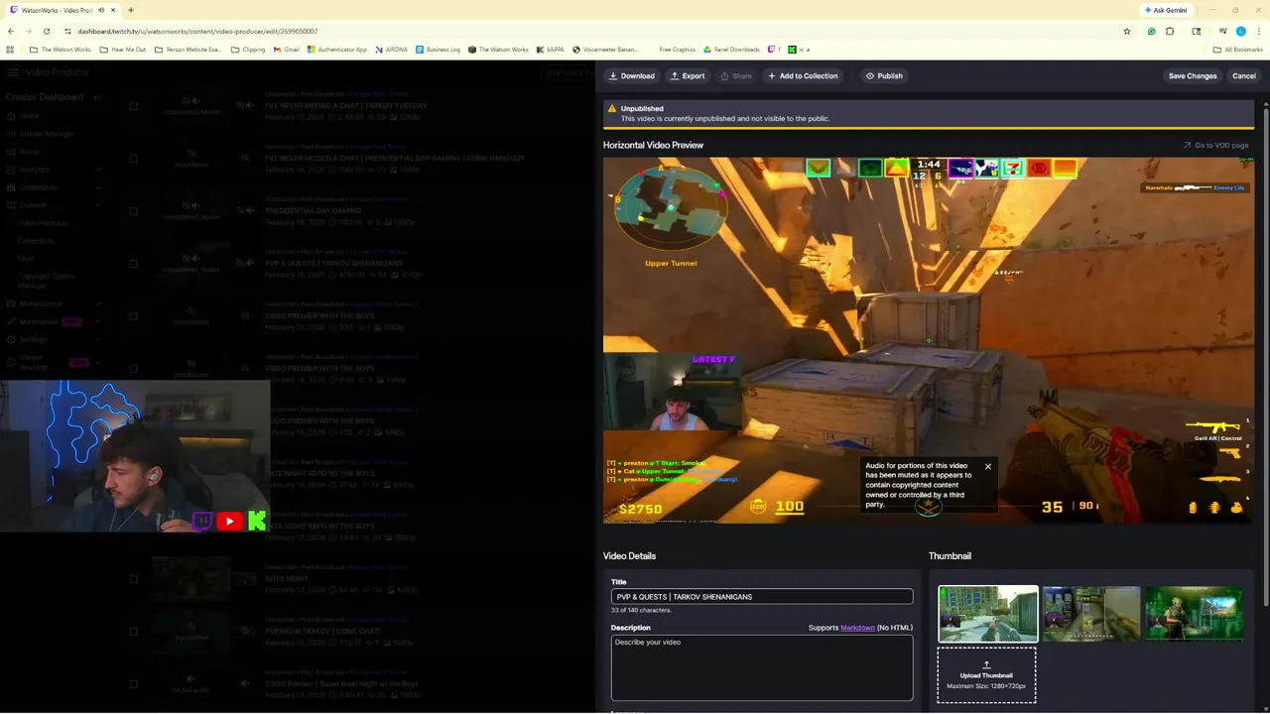This screenshot has width=1270, height=714.
Task: Open Clips under Content
Action: point(26,258)
